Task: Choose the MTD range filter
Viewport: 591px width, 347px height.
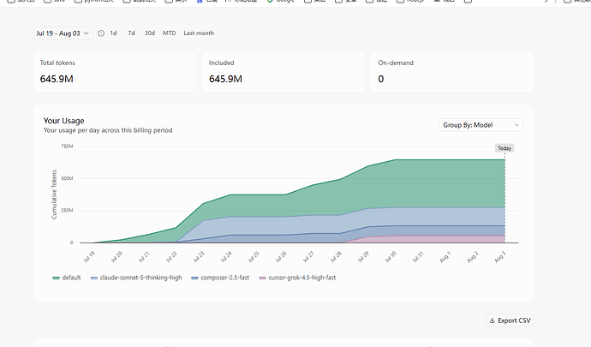Action: pyautogui.click(x=170, y=33)
